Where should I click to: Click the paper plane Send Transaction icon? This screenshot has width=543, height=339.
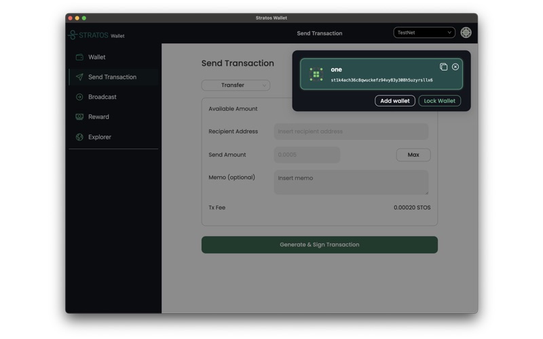point(79,77)
